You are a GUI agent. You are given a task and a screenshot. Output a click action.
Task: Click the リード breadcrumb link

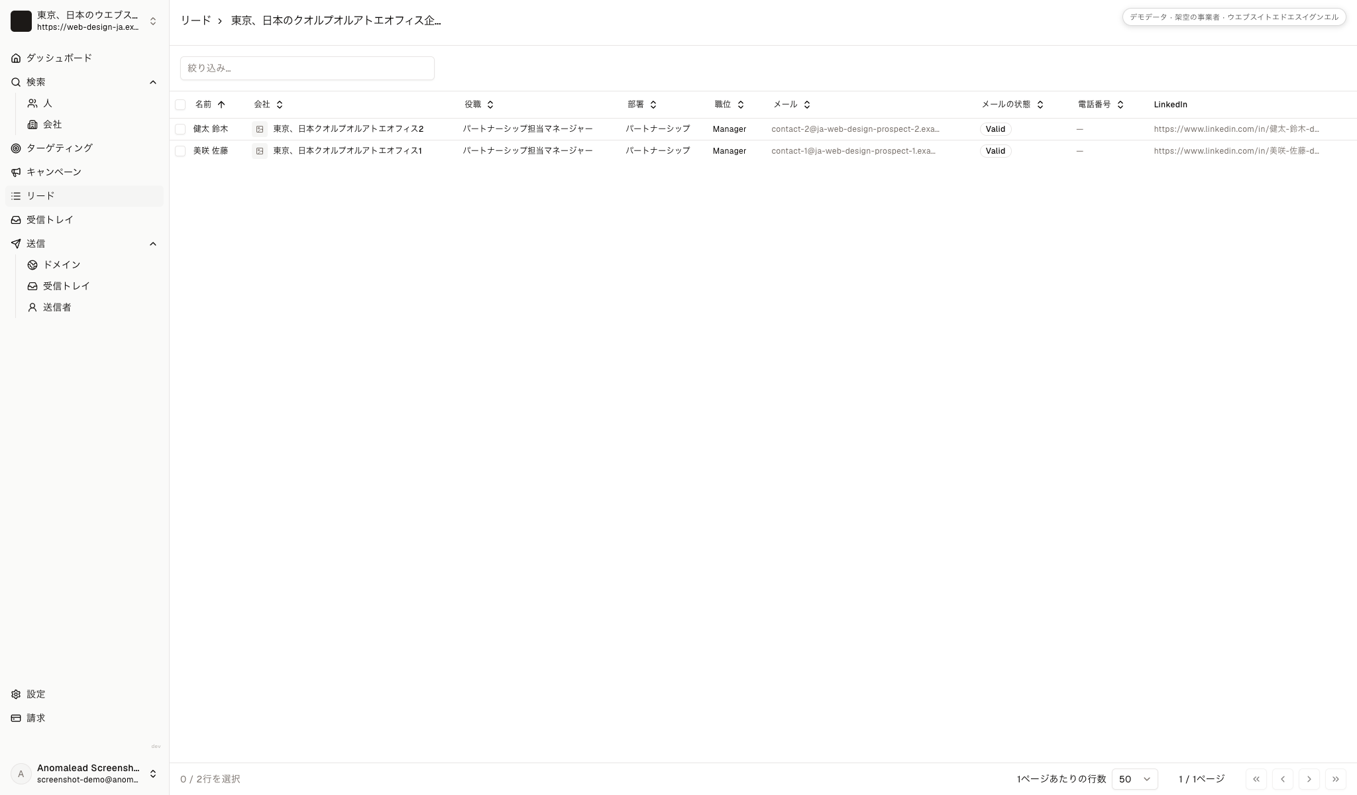coord(195,21)
